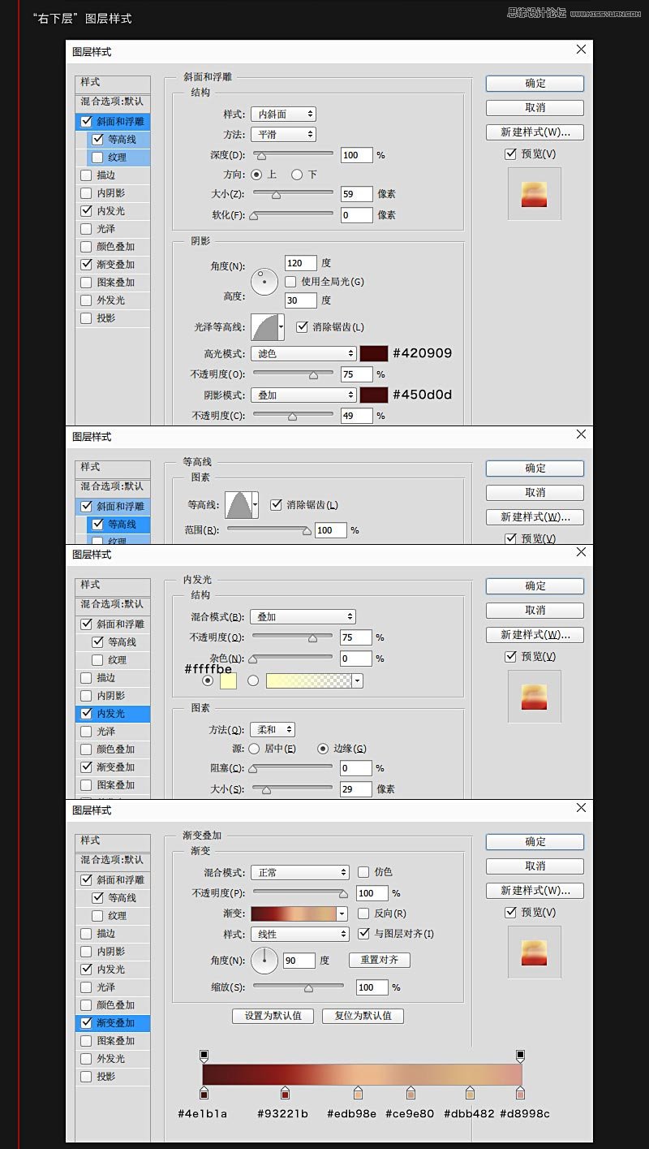Open the 样式 内斜面 dropdown
649x1149 pixels.
(x=282, y=114)
